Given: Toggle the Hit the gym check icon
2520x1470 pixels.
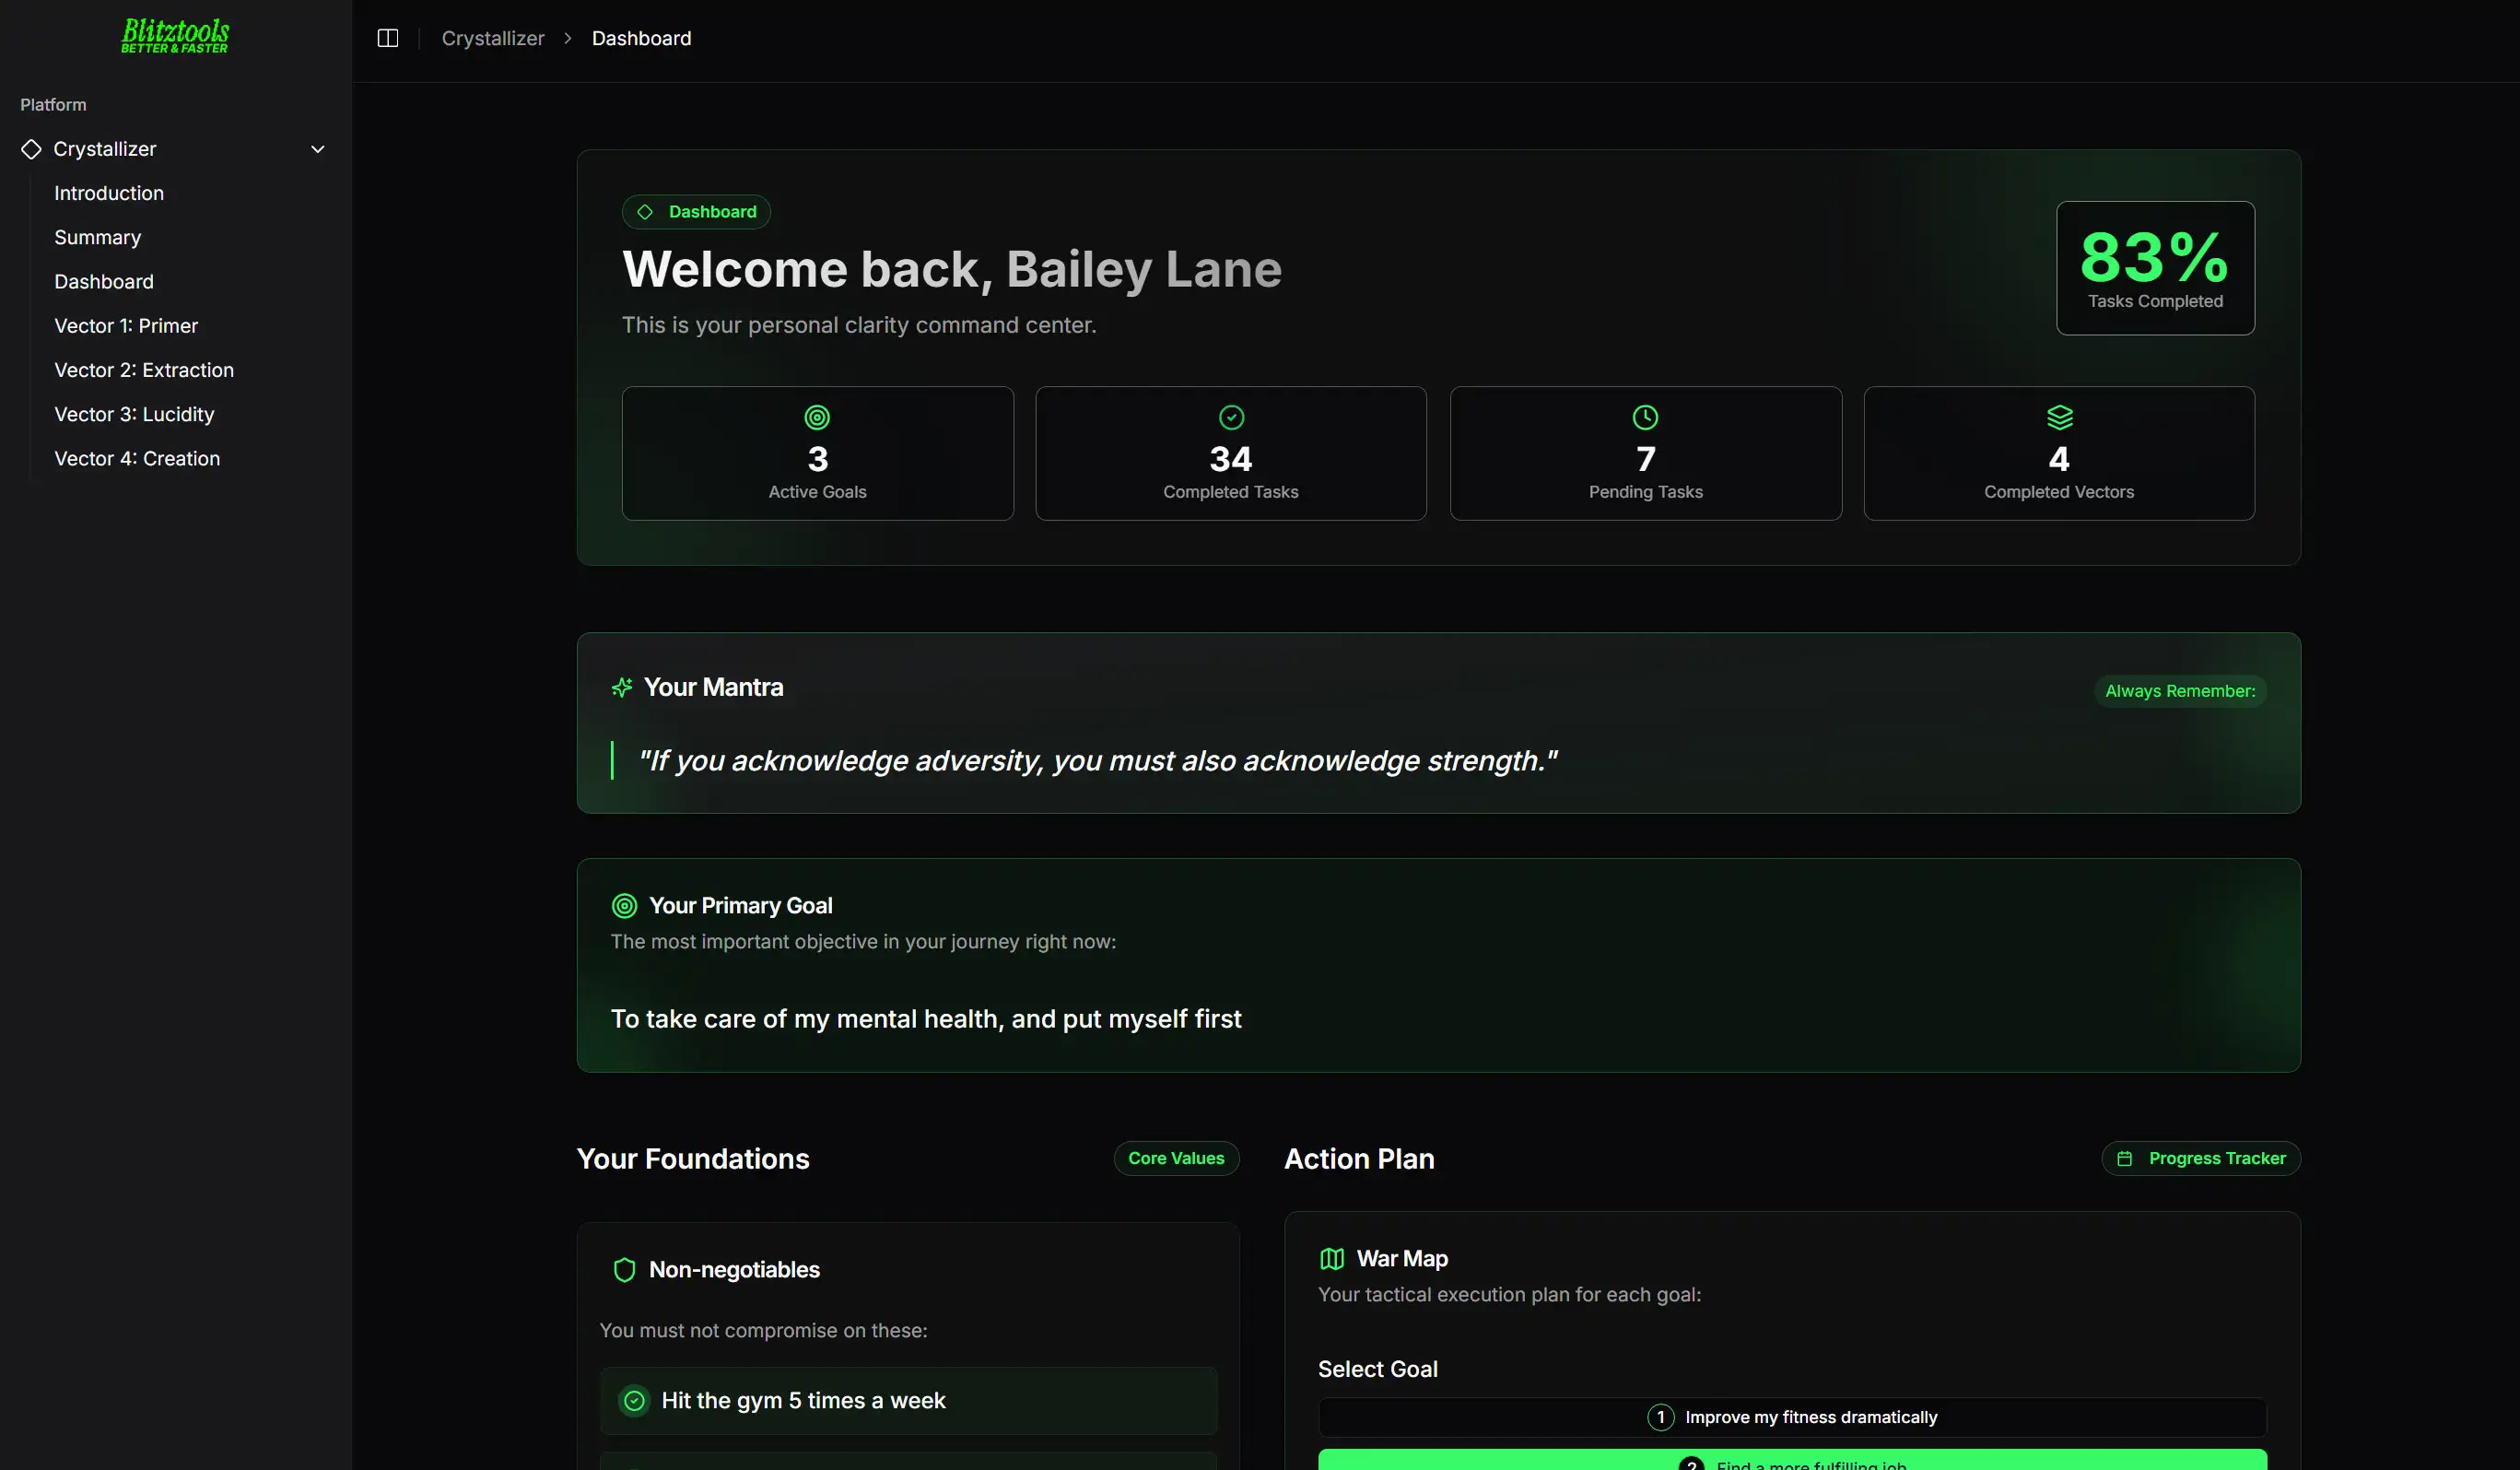Looking at the screenshot, I should coord(634,1401).
